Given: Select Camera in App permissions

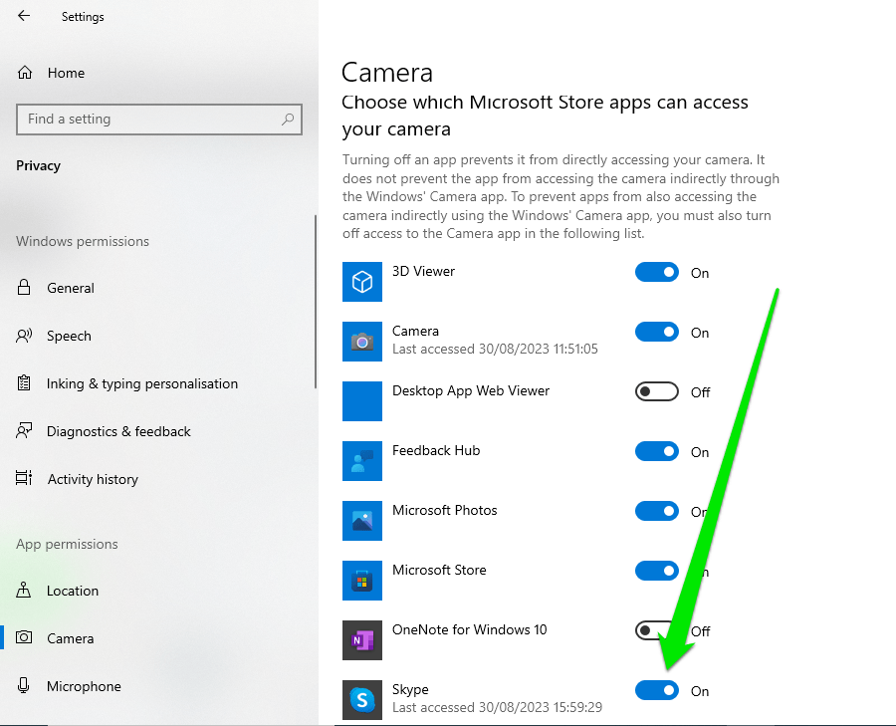Looking at the screenshot, I should point(157,638).
